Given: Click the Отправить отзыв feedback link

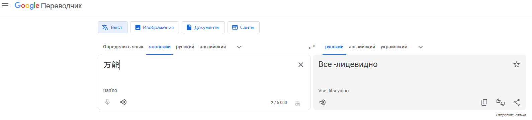Looking at the screenshot, I should (x=511, y=115).
